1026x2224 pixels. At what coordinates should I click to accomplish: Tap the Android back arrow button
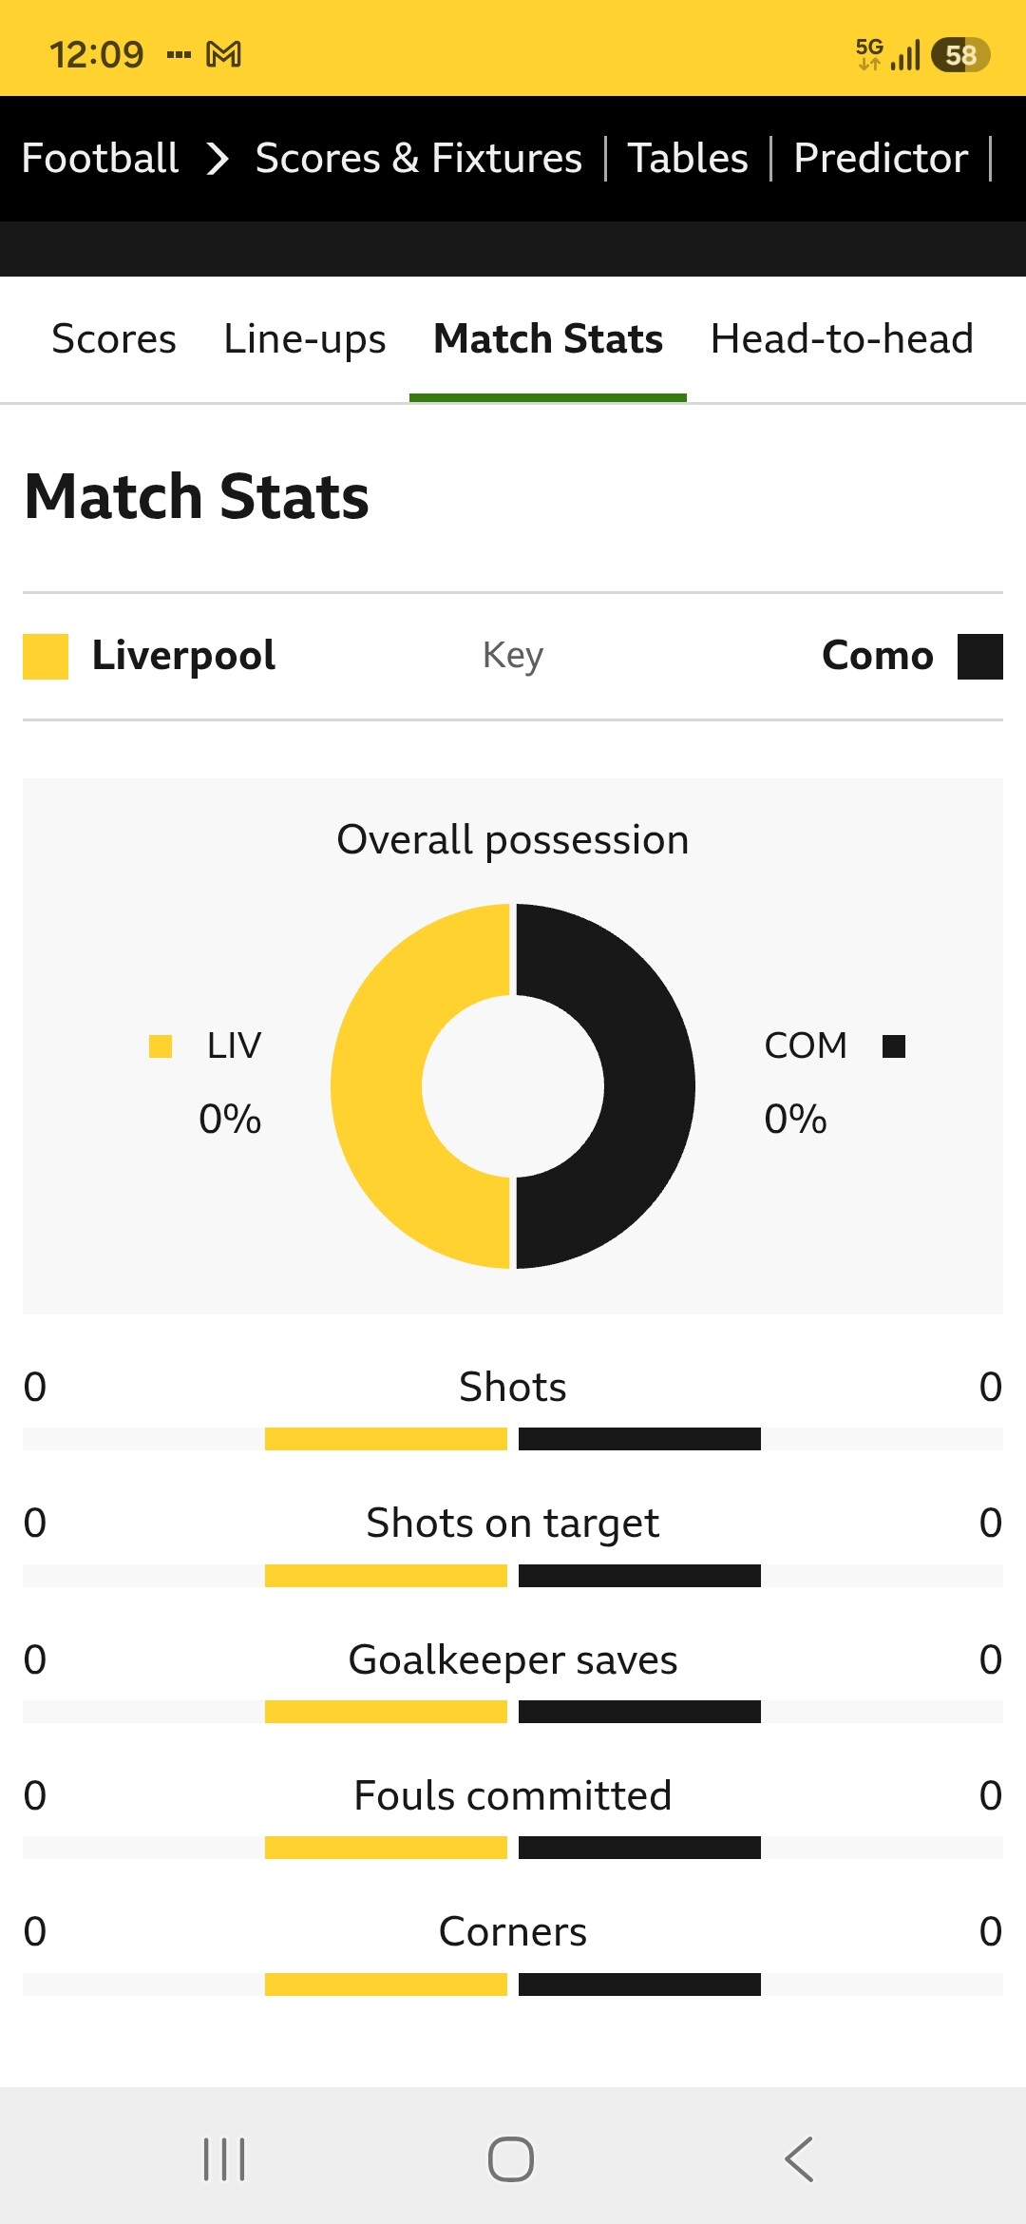(x=799, y=2159)
